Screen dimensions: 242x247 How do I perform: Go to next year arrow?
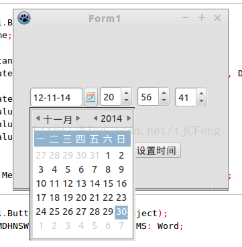click(x=129, y=118)
